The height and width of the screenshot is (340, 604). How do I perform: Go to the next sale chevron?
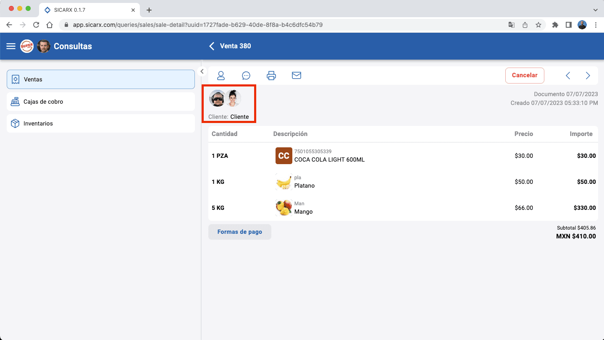coord(588,76)
